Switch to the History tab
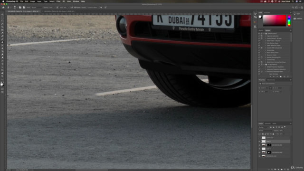 click(261, 30)
